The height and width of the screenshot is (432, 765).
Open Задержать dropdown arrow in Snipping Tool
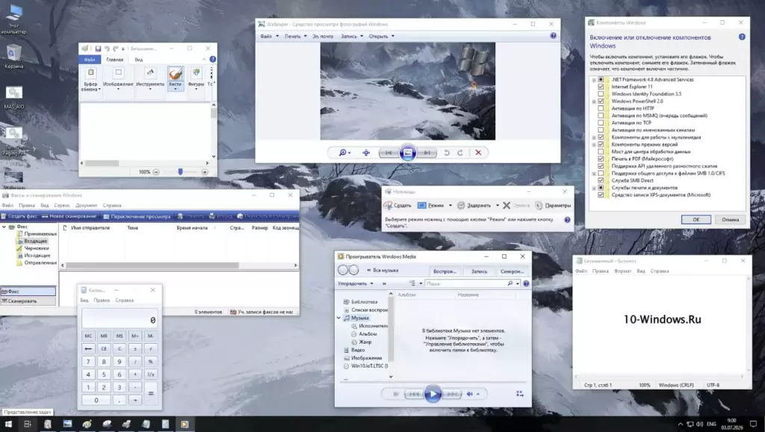coord(497,206)
